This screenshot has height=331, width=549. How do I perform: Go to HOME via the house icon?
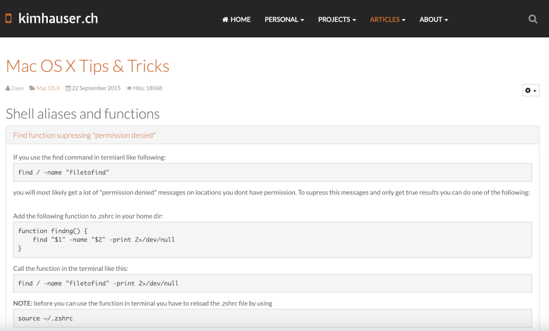pos(225,19)
